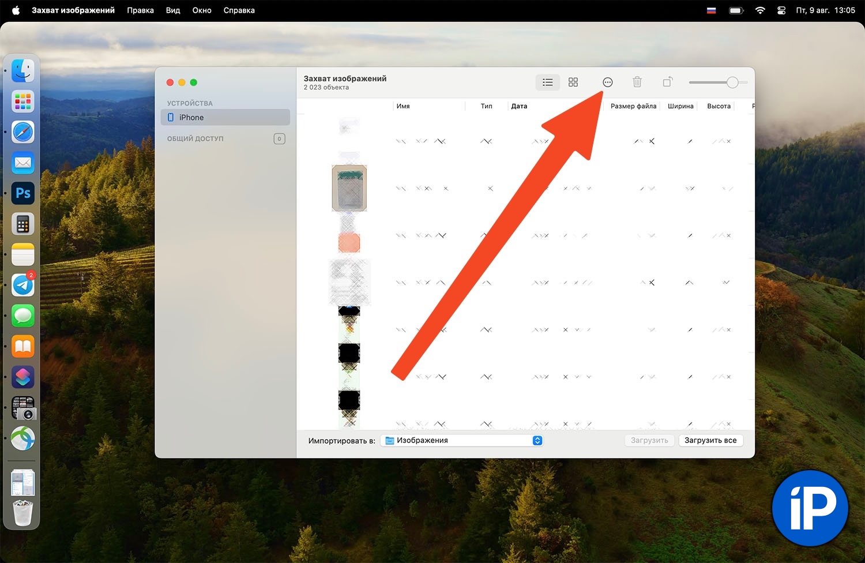This screenshot has height=563, width=865.
Task: Sort by the "Размер файла" column header
Action: pyautogui.click(x=634, y=106)
